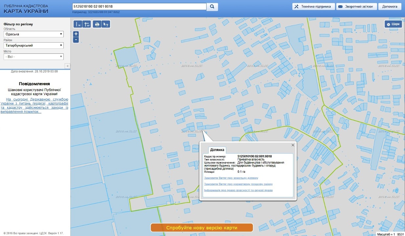Expand the Район dropdown showing Татарбунарський

[34, 46]
